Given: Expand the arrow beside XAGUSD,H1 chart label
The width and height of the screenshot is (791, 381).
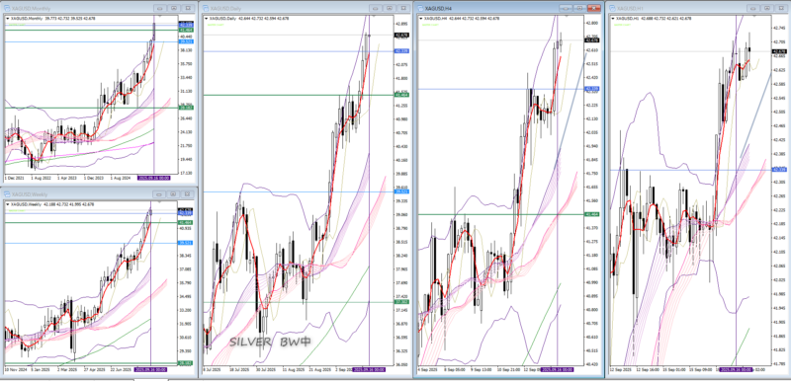Looking at the screenshot, I should 613,18.
